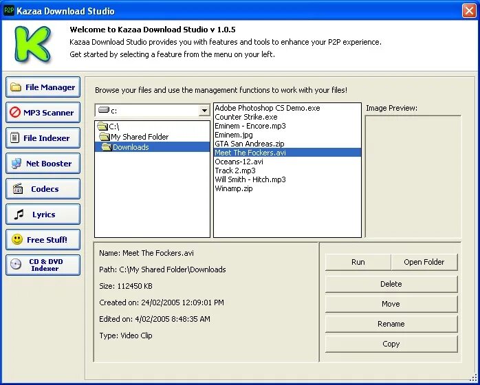480x385 pixels.
Task: Click the green K Kazaa logo
Action: point(32,45)
